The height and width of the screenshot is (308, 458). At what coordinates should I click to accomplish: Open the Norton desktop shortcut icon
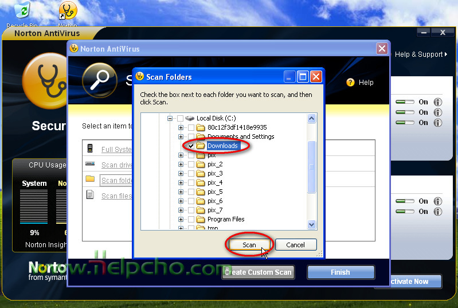tap(68, 10)
